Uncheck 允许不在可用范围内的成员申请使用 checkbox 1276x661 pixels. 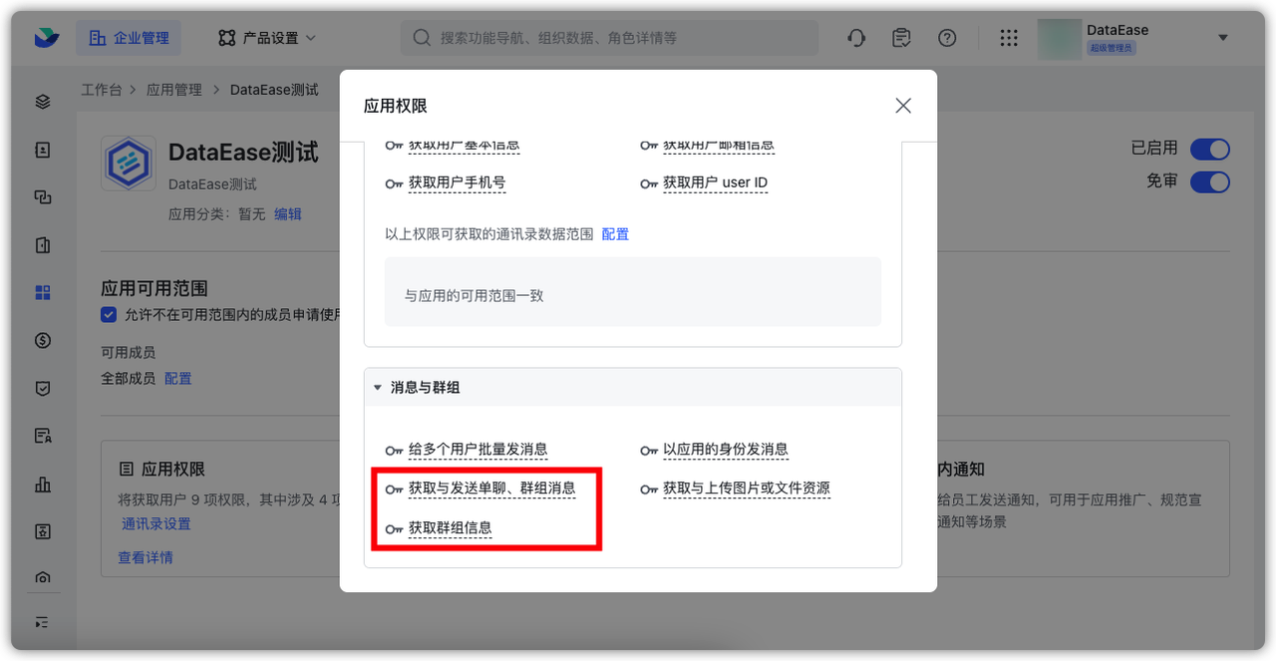pos(109,315)
